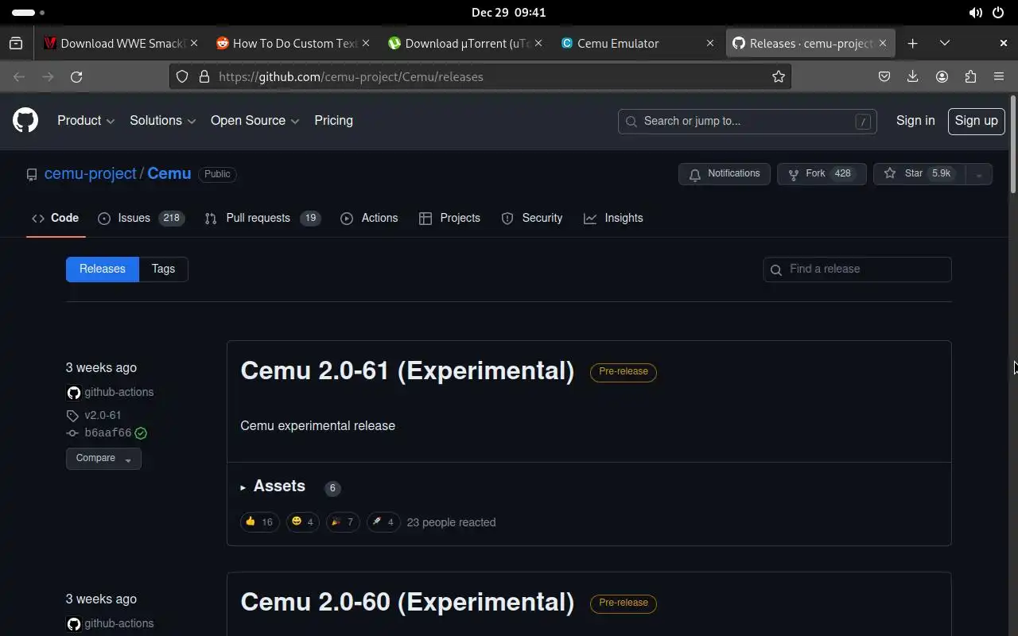
Task: Switch to the Tags view
Action: pos(163,269)
